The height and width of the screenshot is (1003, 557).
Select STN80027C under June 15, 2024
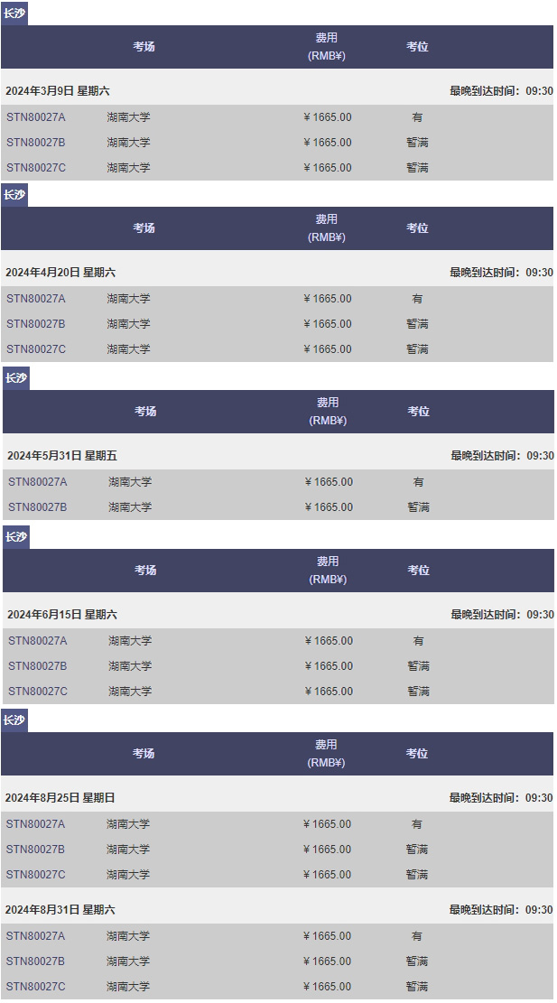point(38,692)
